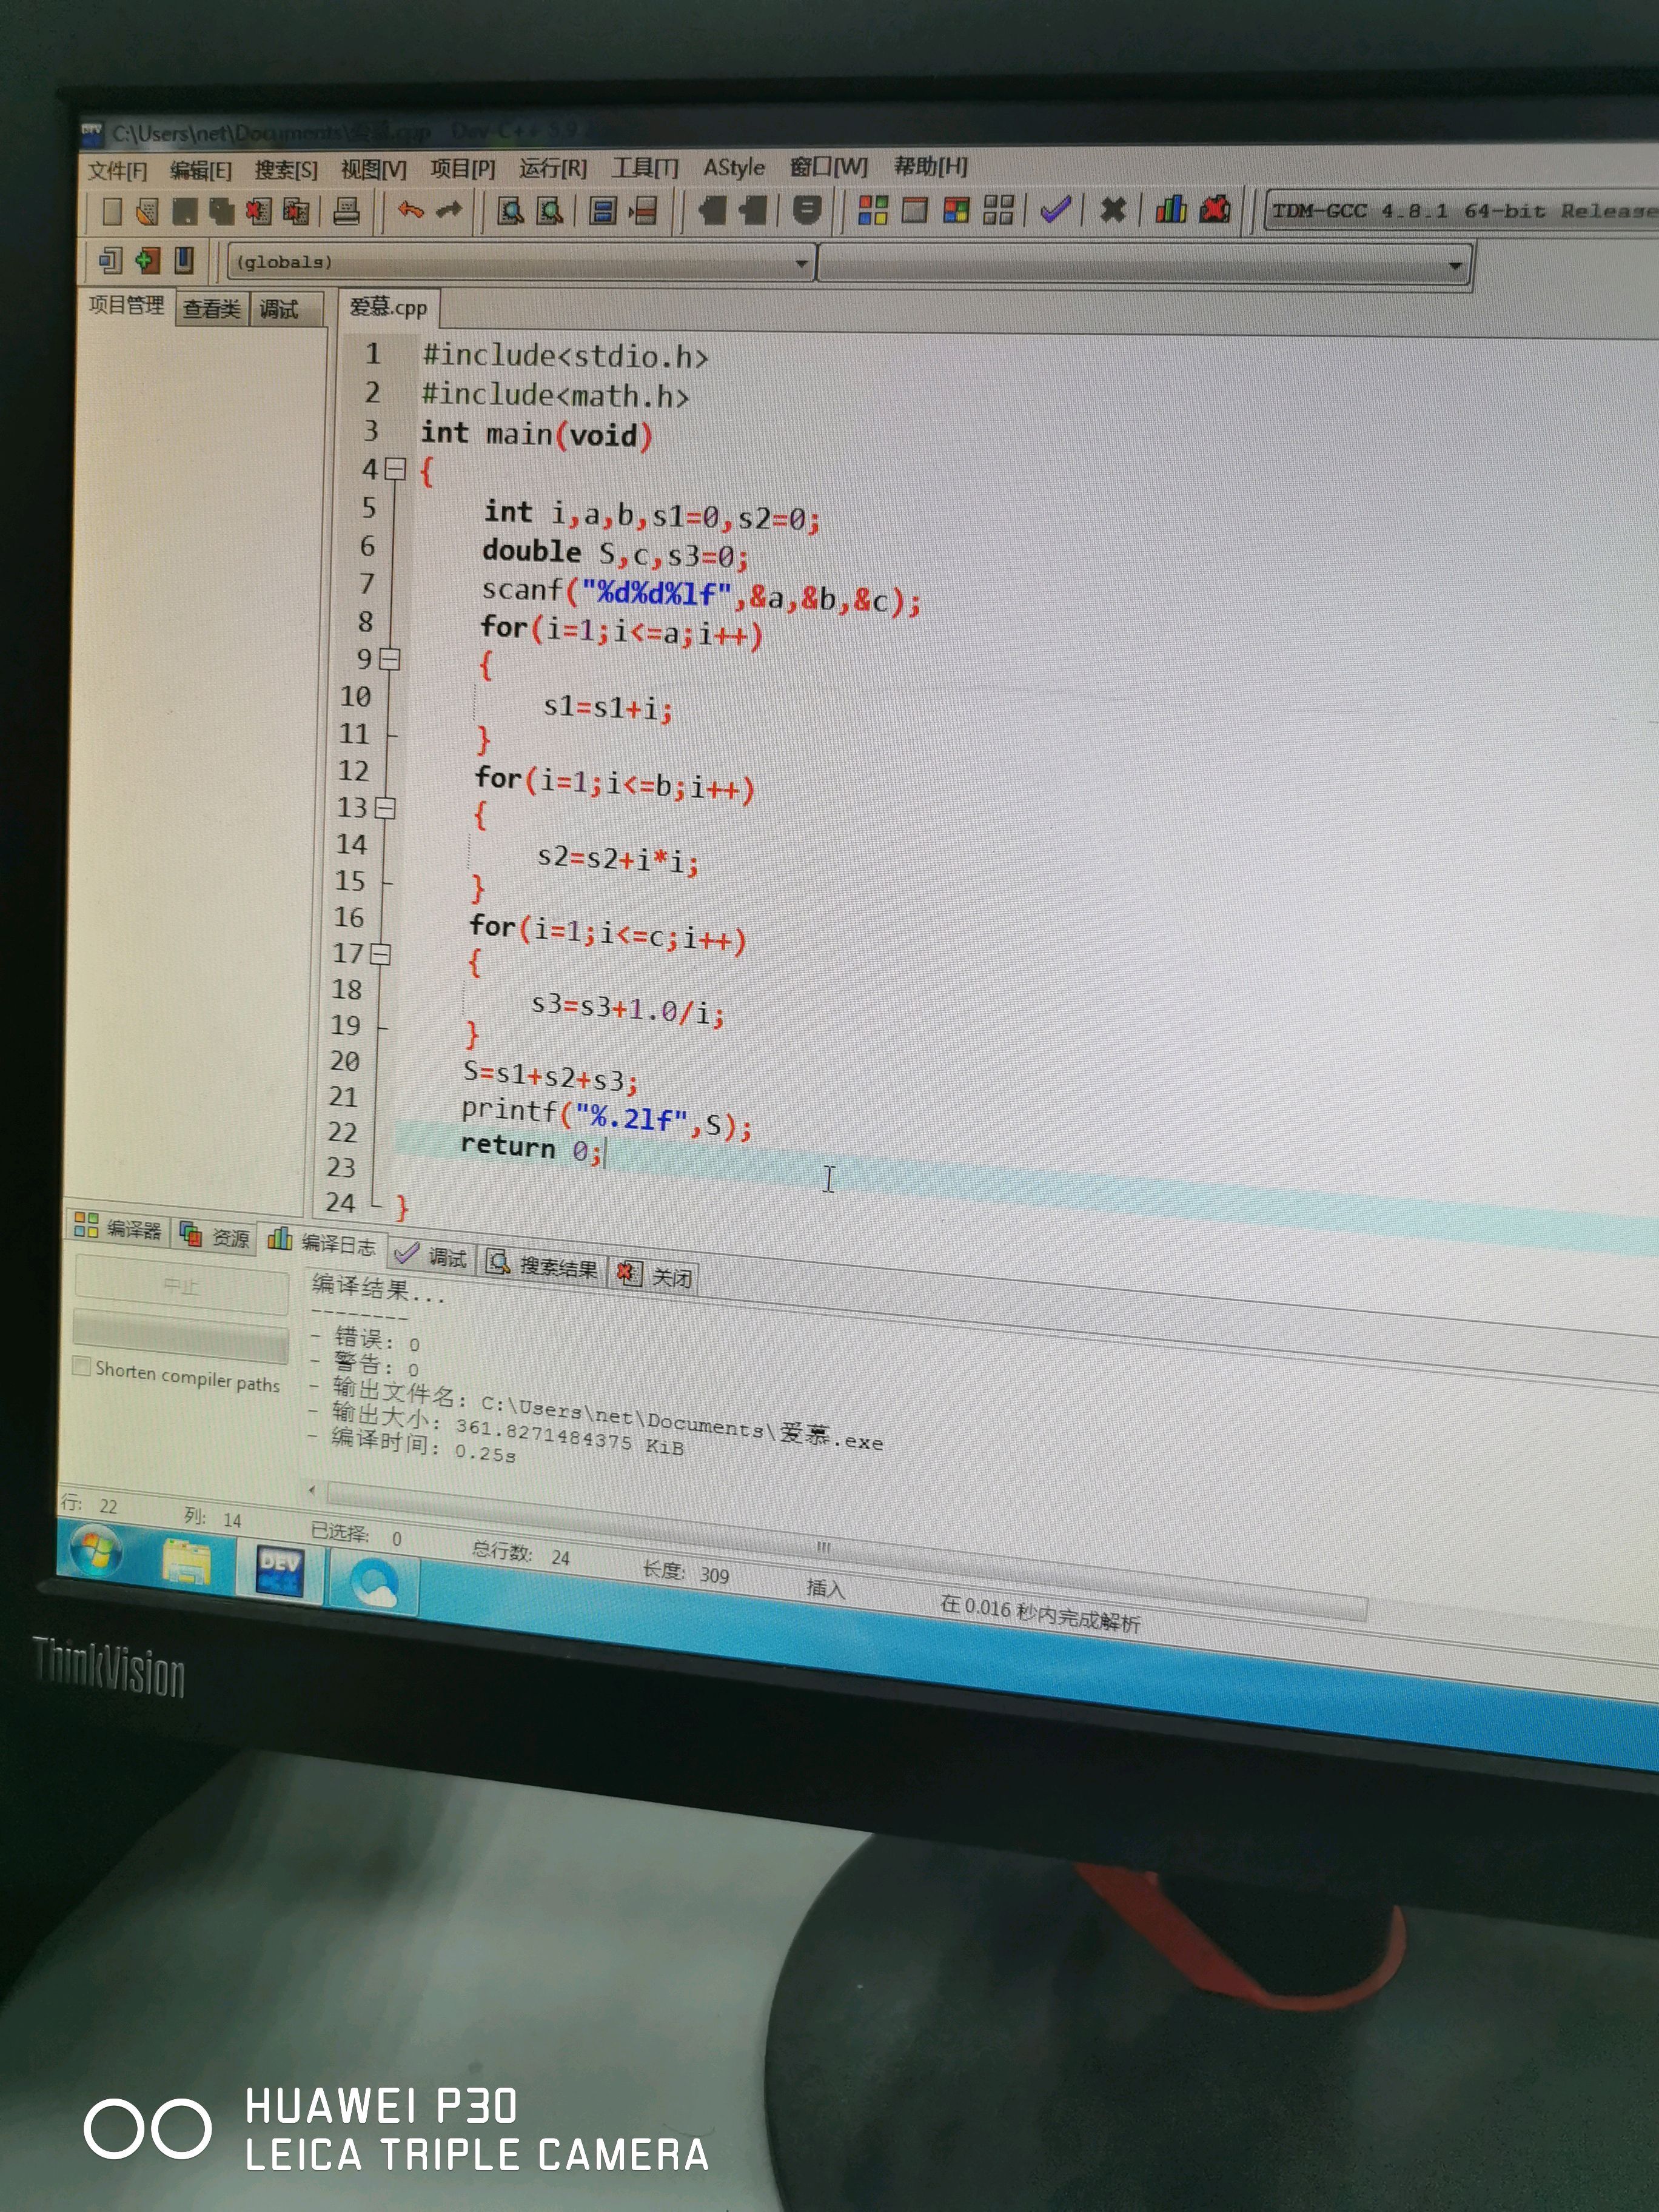Click the Undo arrow icon
Image resolution: width=1659 pixels, height=2212 pixels.
410,210
